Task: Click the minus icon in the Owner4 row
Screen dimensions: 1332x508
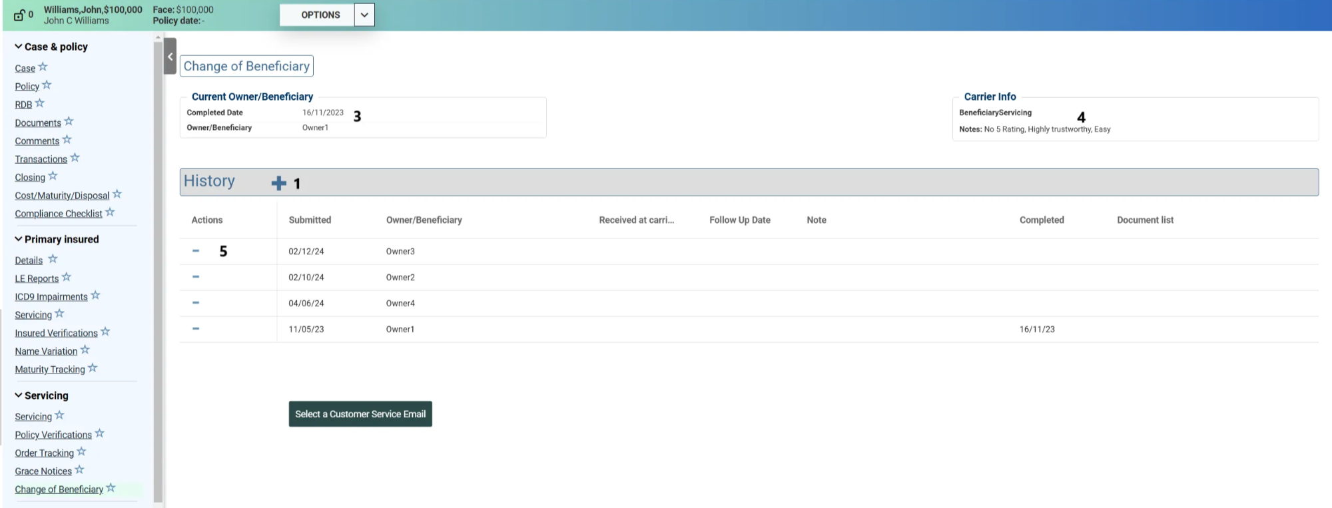Action: tap(196, 303)
